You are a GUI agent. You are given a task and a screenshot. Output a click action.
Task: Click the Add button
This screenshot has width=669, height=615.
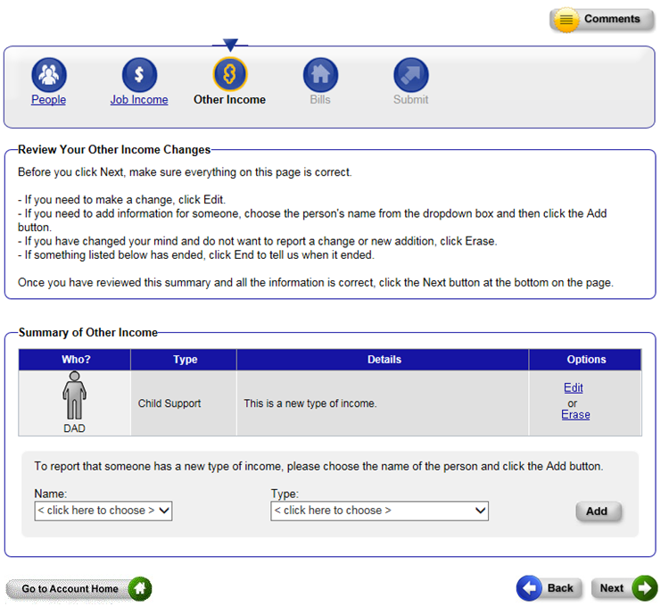[597, 511]
